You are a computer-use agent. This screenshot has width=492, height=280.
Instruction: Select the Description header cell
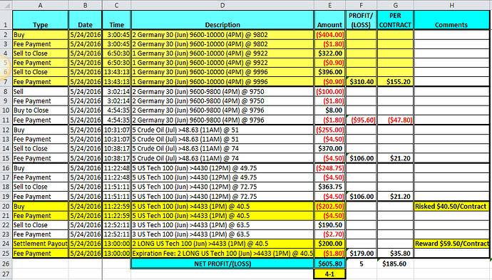pyautogui.click(x=222, y=20)
